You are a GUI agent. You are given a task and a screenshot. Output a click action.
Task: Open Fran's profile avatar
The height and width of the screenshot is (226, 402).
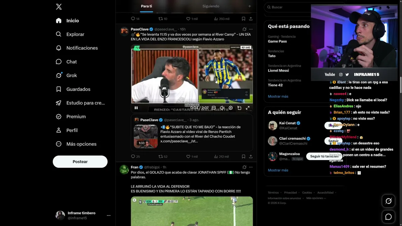[x=124, y=169]
